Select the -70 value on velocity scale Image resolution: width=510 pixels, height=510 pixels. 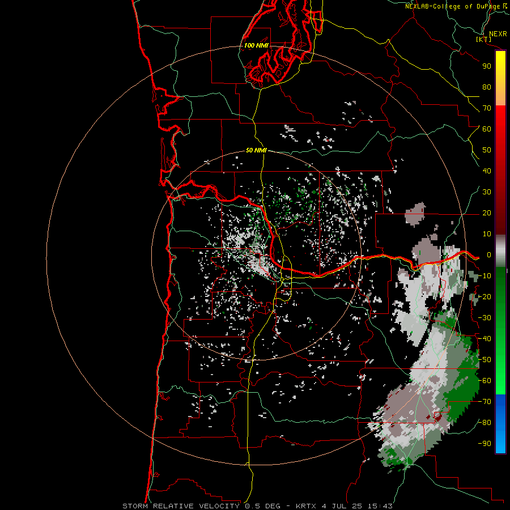484,402
